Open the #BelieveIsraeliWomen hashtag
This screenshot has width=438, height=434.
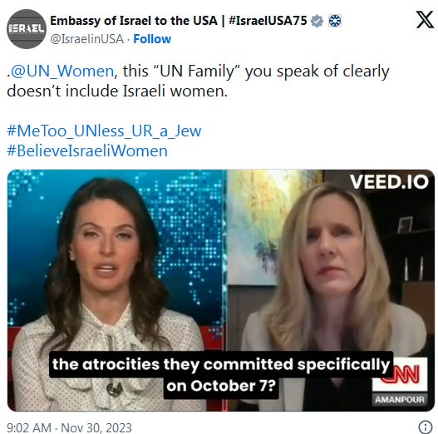87,151
